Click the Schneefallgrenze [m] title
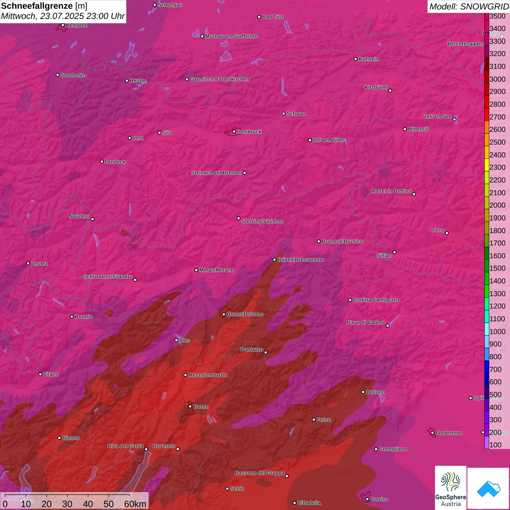Screen dimensions: 510x510 pos(44,6)
